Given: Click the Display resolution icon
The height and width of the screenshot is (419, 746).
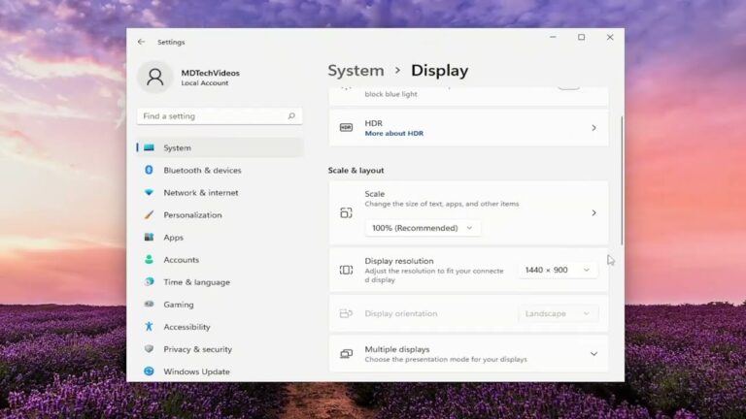Looking at the screenshot, I should coord(346,270).
